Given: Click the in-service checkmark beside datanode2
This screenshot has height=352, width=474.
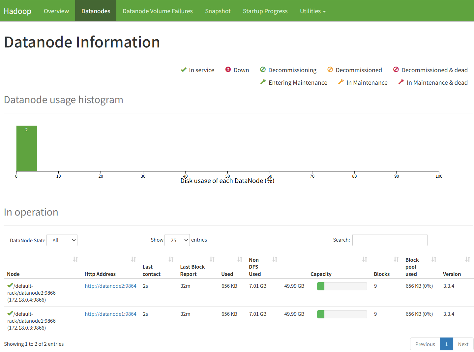Looking at the screenshot, I should pos(10,285).
